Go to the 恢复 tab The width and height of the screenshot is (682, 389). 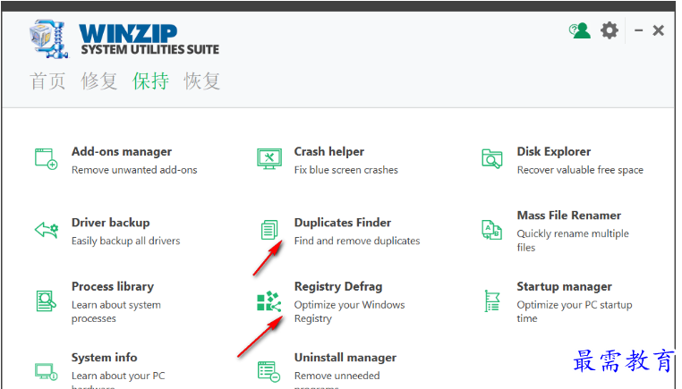coord(201,81)
